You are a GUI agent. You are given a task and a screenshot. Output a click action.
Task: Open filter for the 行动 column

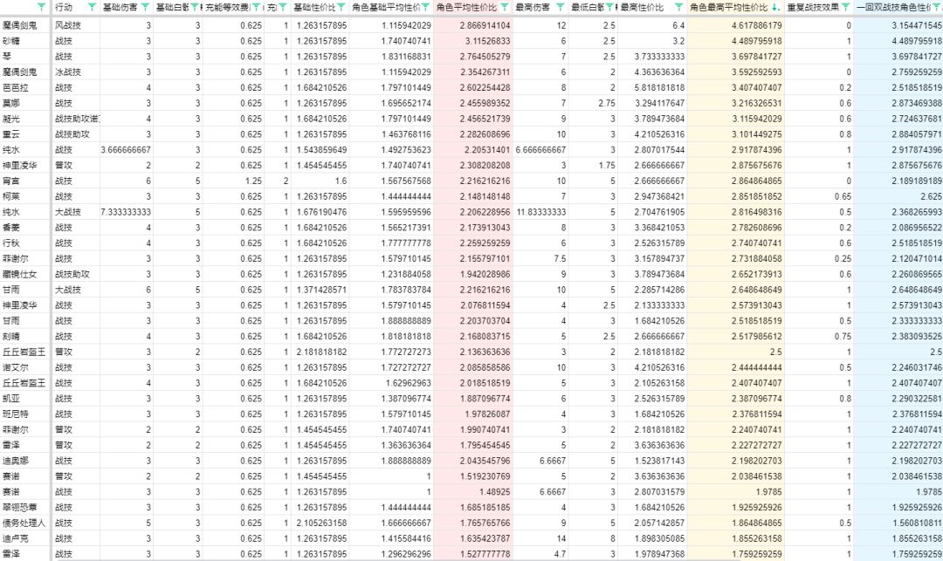(x=92, y=7)
